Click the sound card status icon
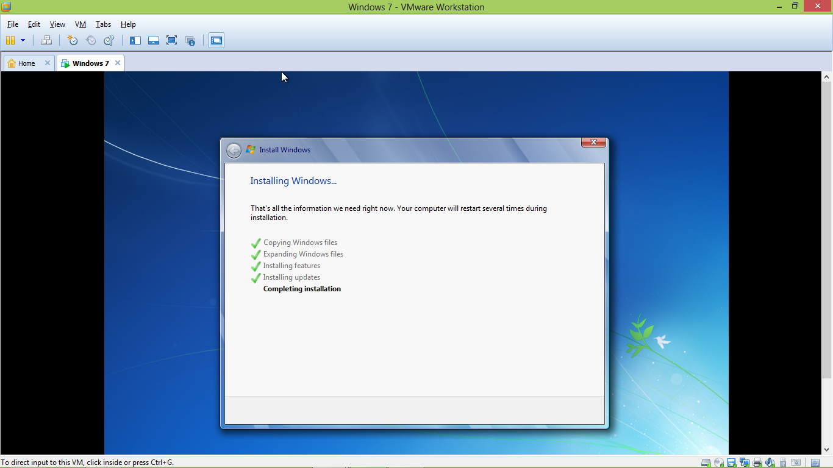The image size is (833, 468). pyautogui.click(x=770, y=463)
